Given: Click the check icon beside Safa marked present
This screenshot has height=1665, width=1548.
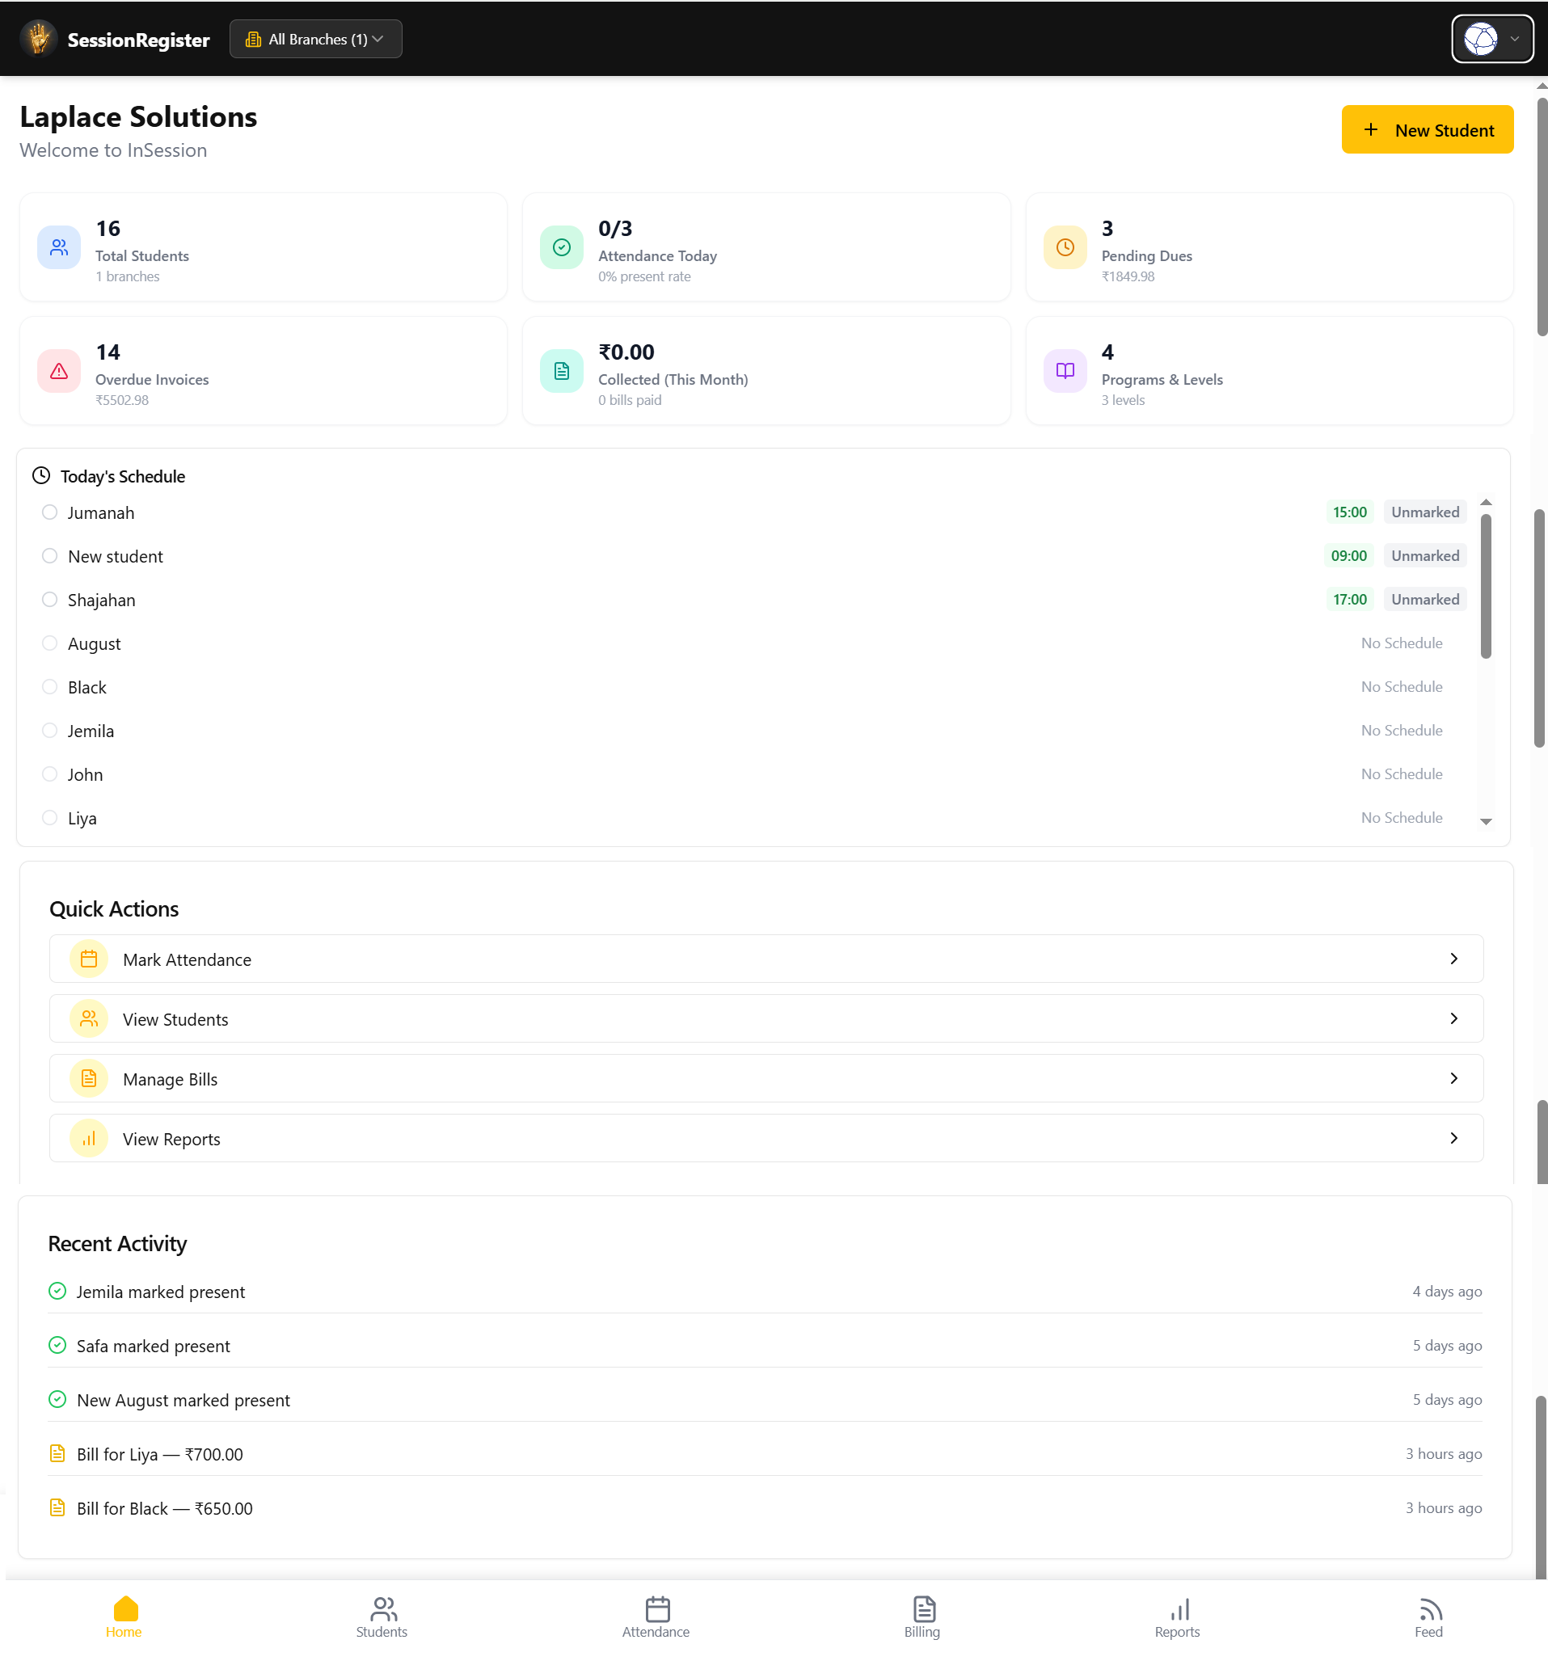Looking at the screenshot, I should click(57, 1347).
